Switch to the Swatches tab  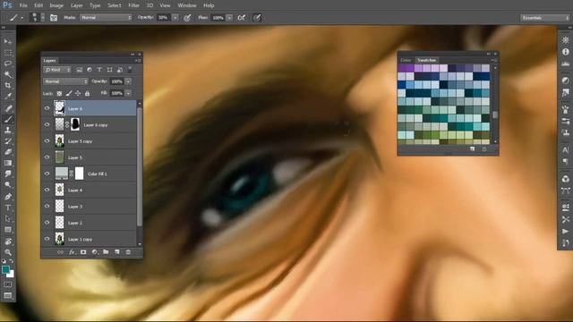tap(426, 60)
